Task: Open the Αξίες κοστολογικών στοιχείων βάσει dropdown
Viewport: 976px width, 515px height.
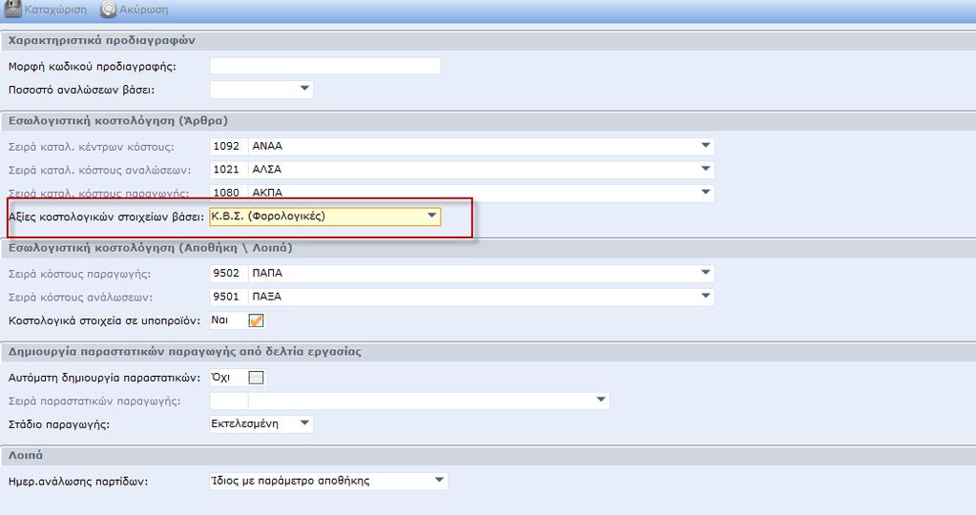Action: (432, 216)
